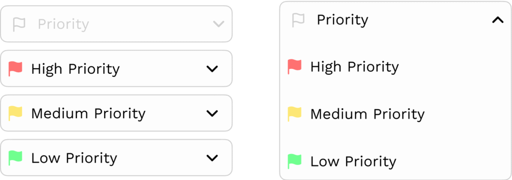Screen dimensions: 512x180
Task: Choose Low Priority from the open list
Action: (x=353, y=162)
